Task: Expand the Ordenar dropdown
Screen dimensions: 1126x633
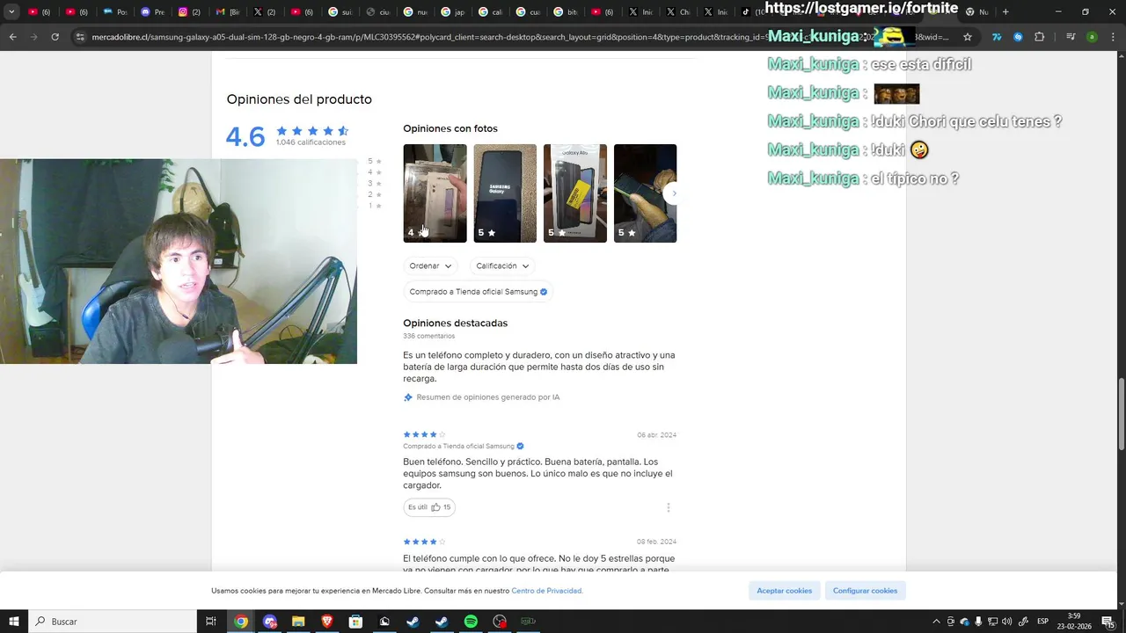Action: 430,266
